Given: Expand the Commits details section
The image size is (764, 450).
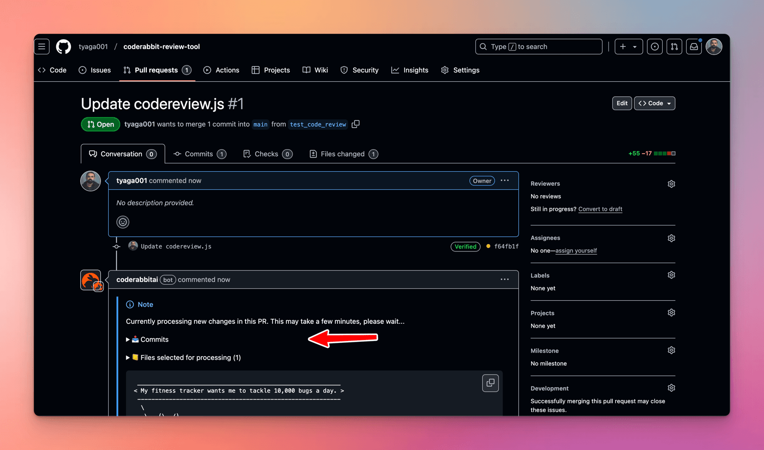Looking at the screenshot, I should (x=147, y=339).
